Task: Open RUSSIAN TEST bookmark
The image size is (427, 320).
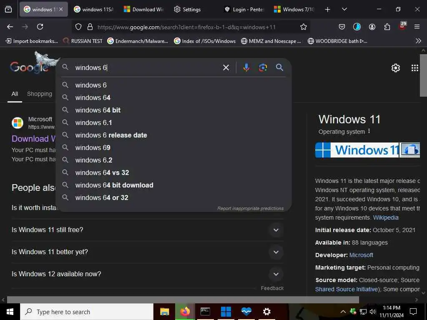Action: (83, 41)
